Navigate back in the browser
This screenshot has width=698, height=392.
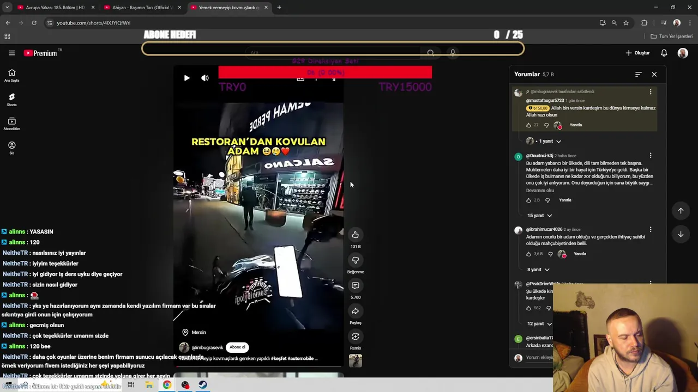8,23
